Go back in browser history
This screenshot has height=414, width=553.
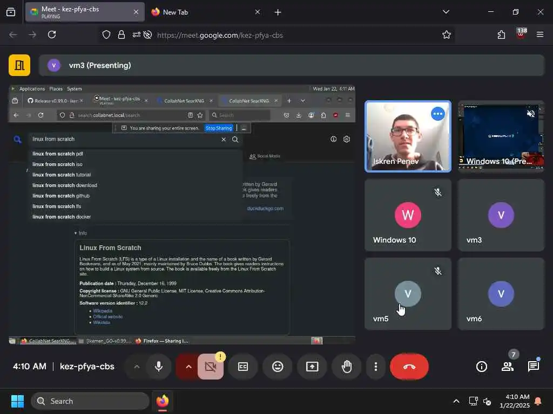(14, 34)
